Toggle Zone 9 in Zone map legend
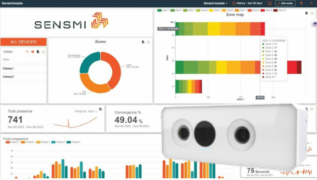 click(266, 10)
